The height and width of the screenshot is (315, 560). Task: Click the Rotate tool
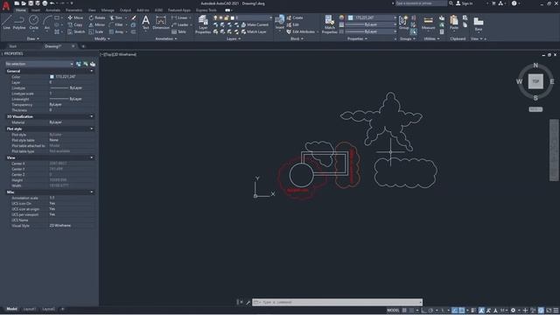[x=97, y=17]
